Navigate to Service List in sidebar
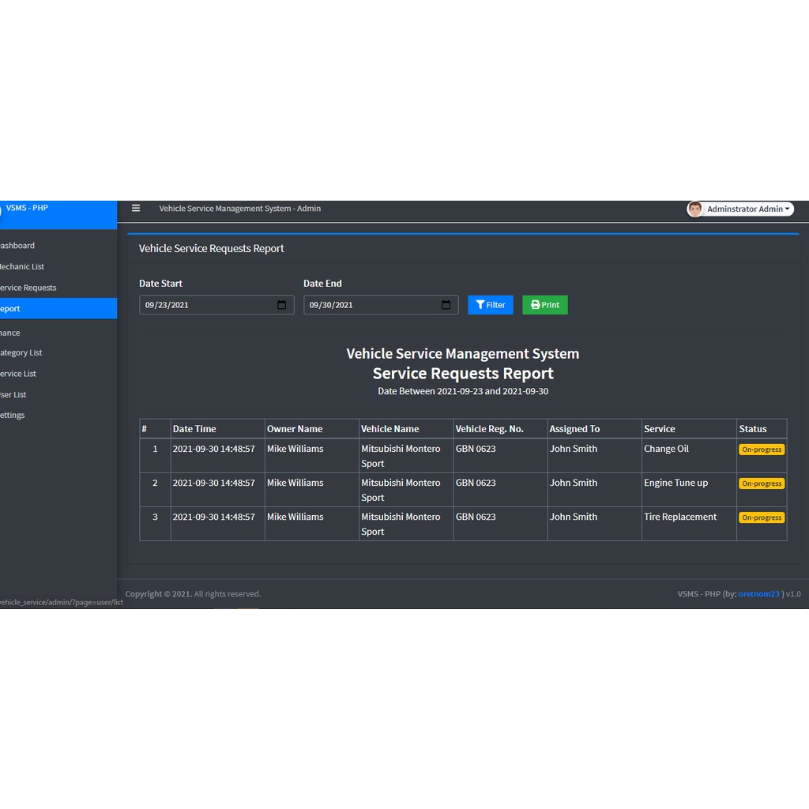The height and width of the screenshot is (809, 809). click(x=18, y=374)
